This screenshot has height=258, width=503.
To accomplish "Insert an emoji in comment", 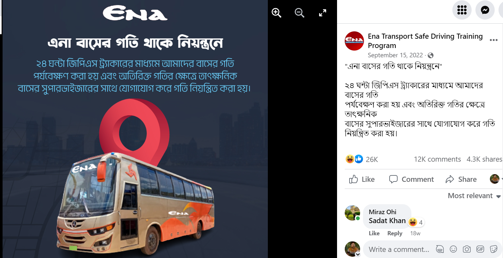I will coord(453,249).
